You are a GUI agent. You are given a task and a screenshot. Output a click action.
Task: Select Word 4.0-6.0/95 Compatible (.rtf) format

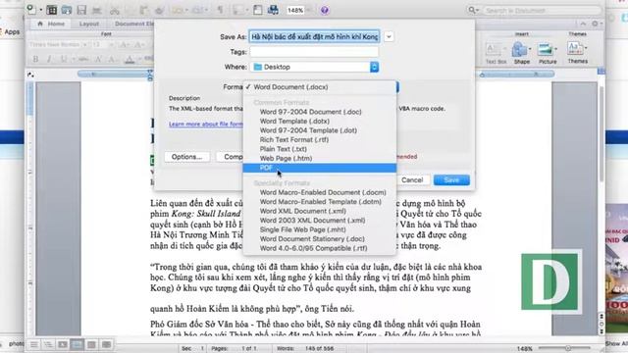(x=320, y=248)
